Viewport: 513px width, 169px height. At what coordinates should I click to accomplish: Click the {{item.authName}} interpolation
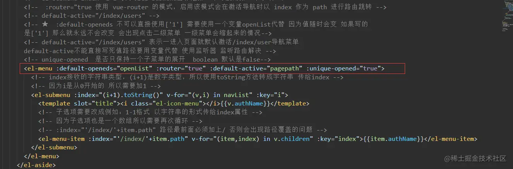pos(394,139)
